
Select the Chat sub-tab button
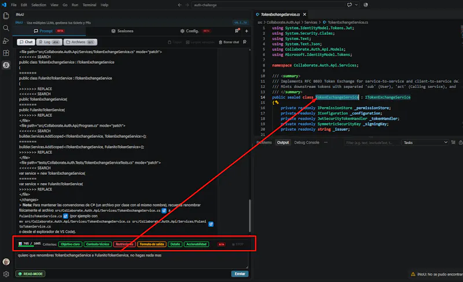[26, 42]
